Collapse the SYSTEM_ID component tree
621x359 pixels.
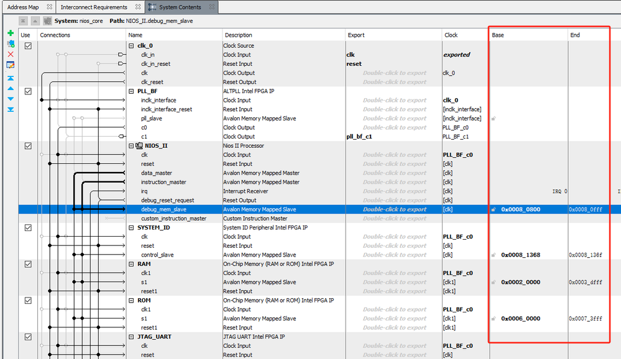click(x=131, y=227)
